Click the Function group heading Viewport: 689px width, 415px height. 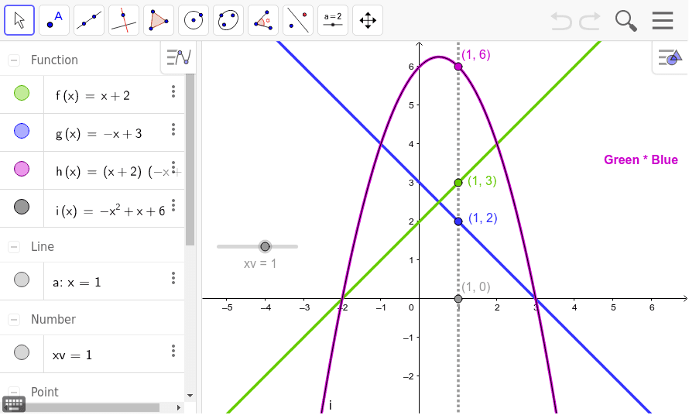(x=54, y=60)
